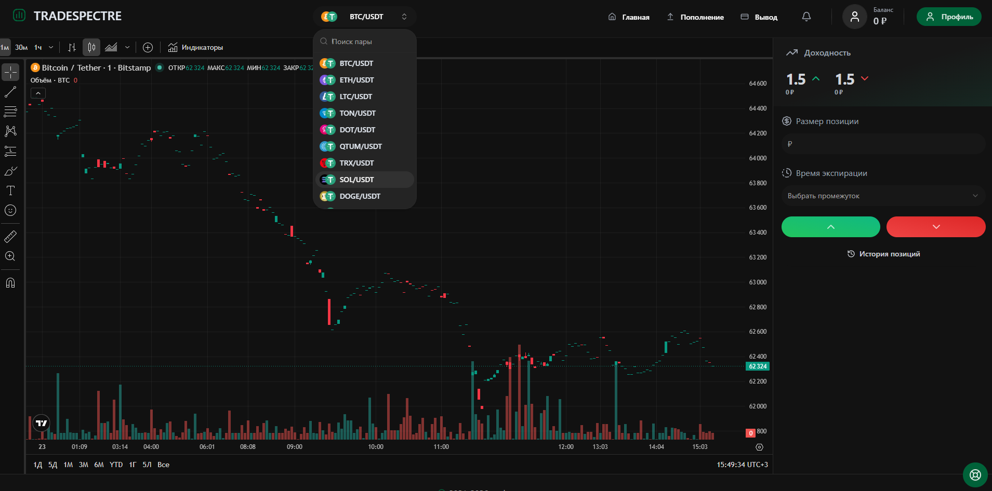Select area chart type

[111, 47]
